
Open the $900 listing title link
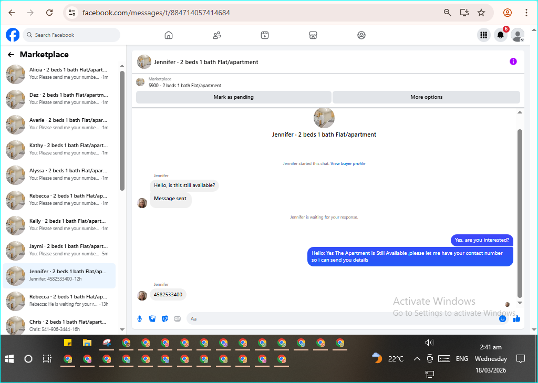click(185, 86)
